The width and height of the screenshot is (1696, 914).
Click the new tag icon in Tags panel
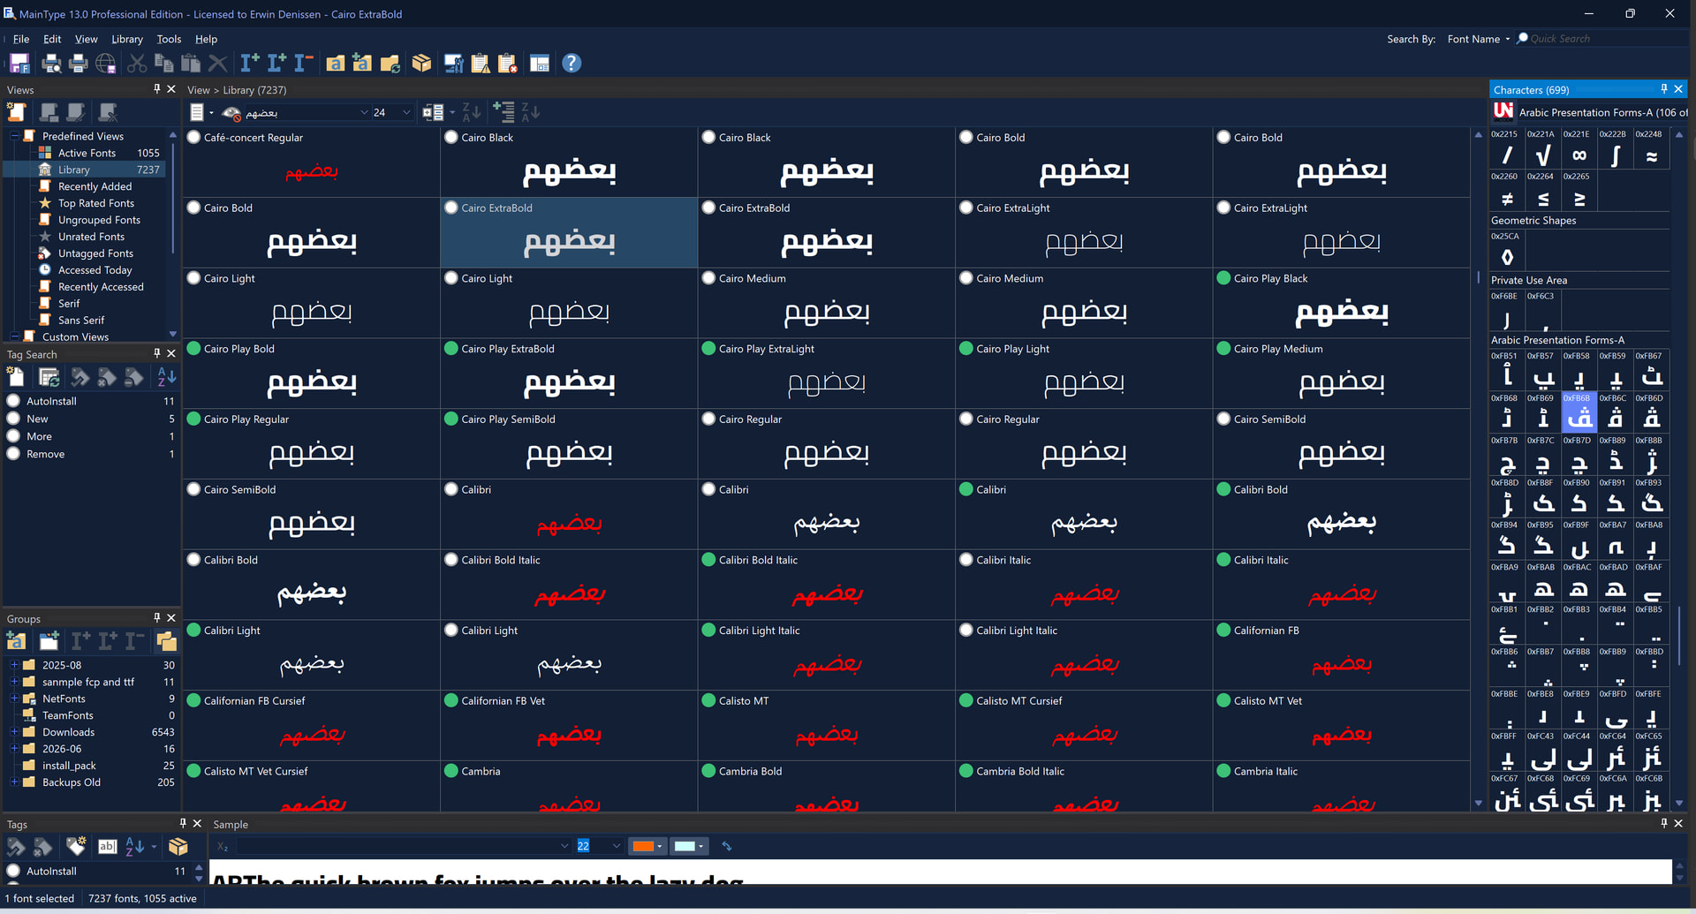pos(76,846)
